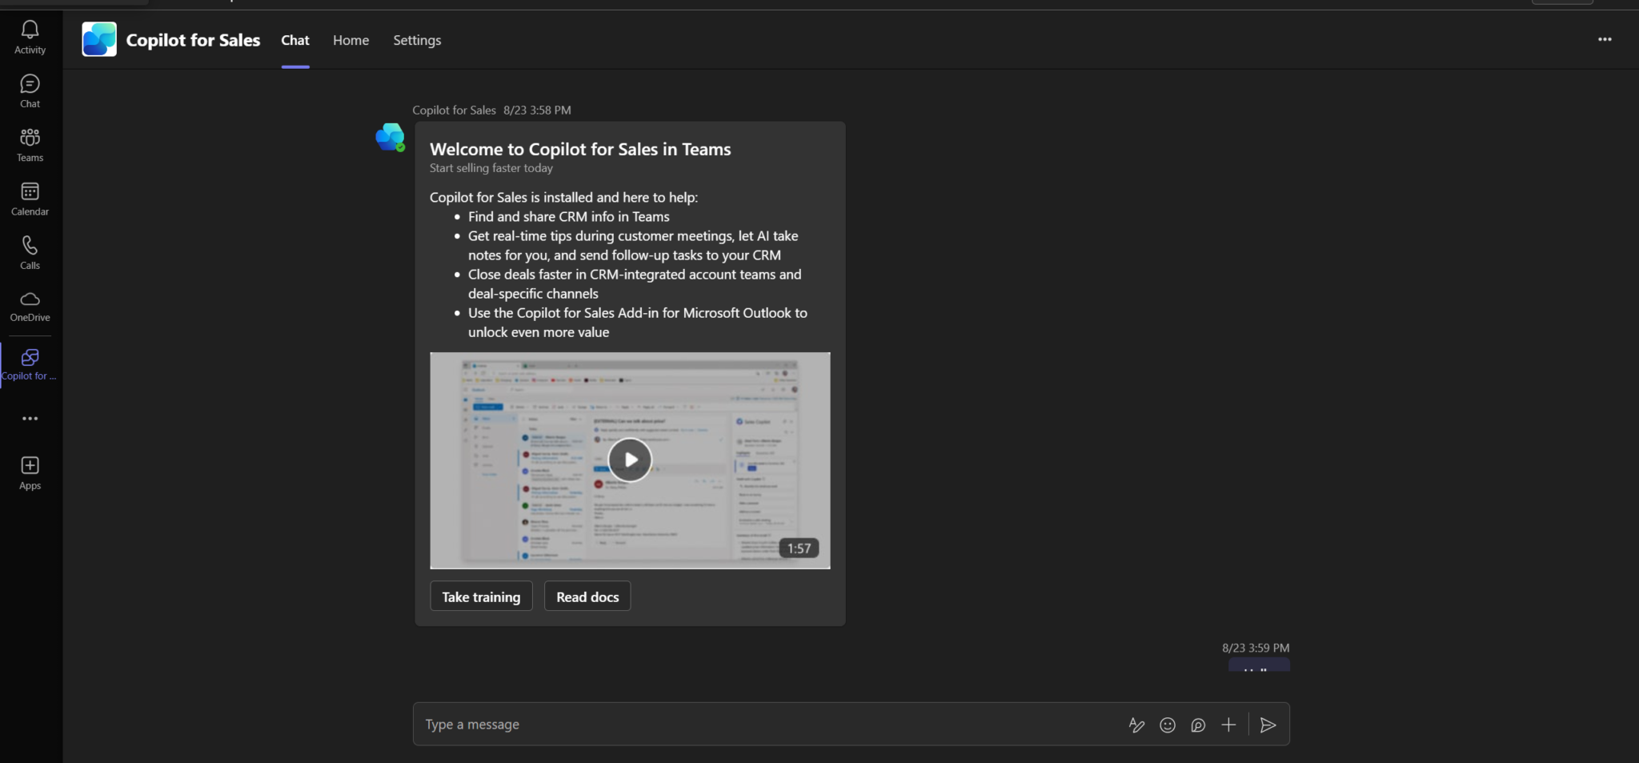Open the emoji picker
Image resolution: width=1639 pixels, height=763 pixels.
[x=1167, y=725]
